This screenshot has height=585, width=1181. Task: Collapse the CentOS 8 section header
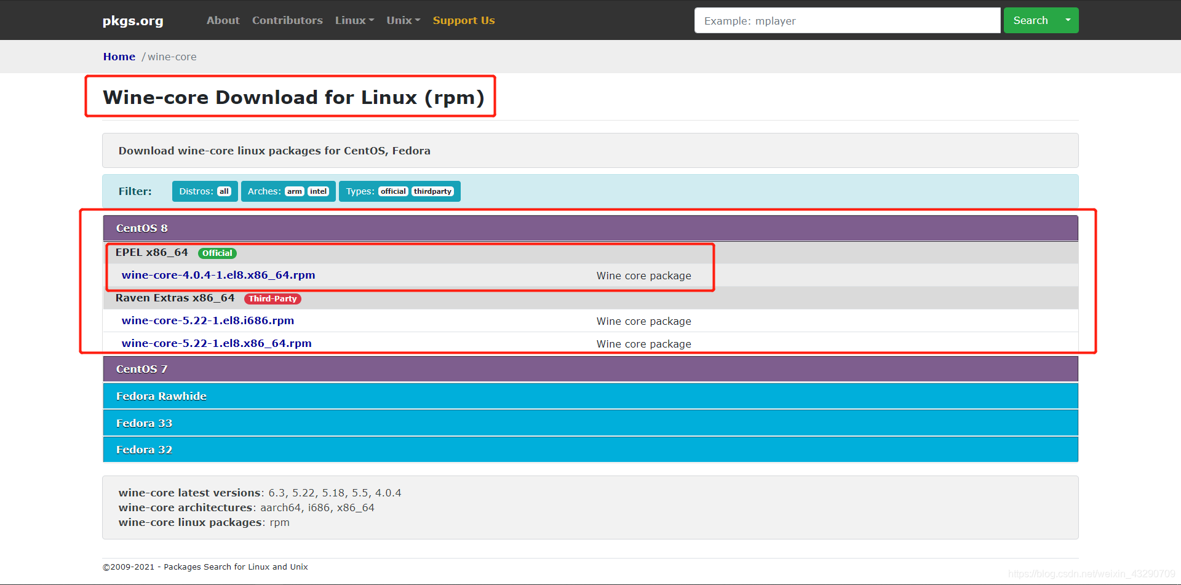click(590, 228)
